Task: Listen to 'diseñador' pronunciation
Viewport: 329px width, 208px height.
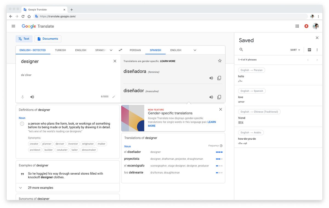Action: coord(211,97)
